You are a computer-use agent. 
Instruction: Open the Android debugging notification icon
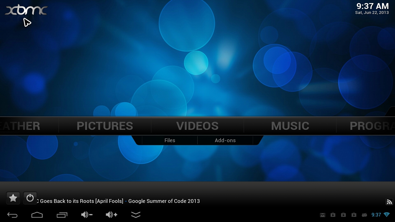coord(364,215)
